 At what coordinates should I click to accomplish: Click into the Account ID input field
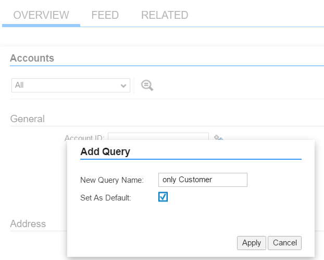pos(158,137)
